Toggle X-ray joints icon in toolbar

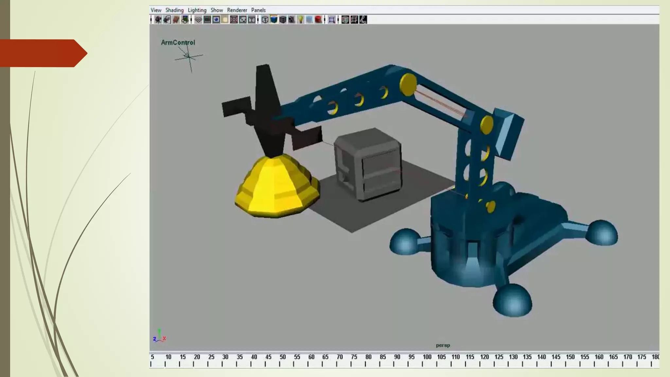pos(363,20)
